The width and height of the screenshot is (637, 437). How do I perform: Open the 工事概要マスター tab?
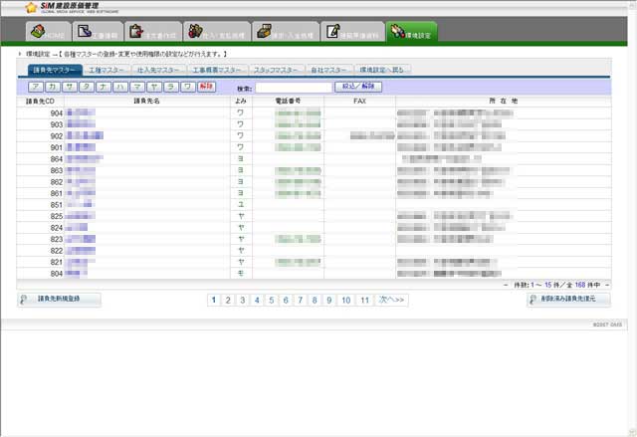pyautogui.click(x=216, y=71)
